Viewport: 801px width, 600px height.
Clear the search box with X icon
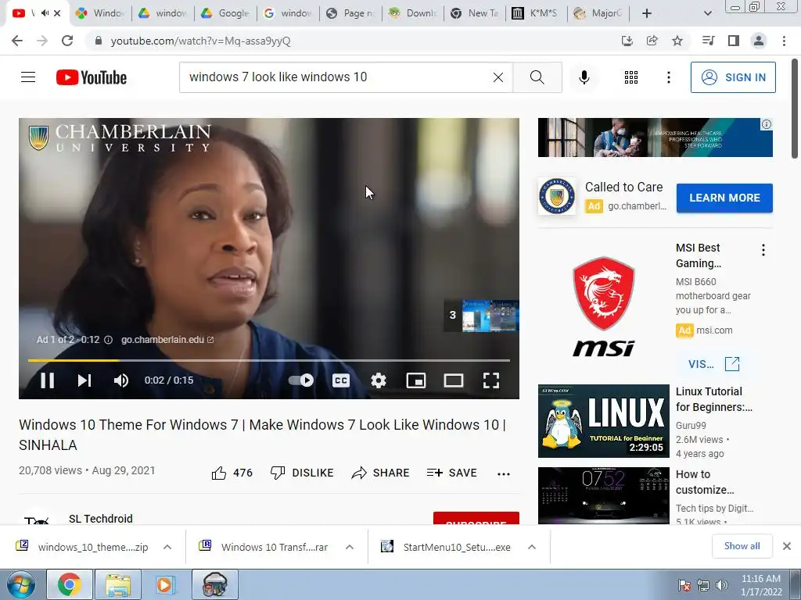(x=498, y=77)
